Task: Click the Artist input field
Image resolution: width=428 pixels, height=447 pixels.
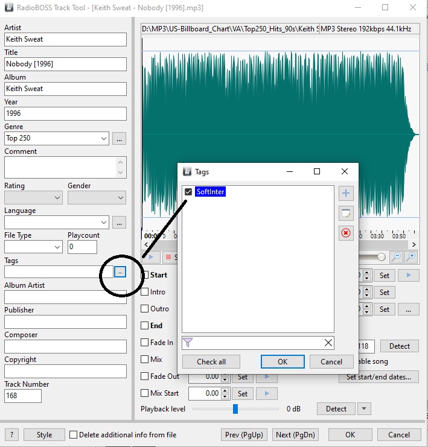Action: click(x=65, y=39)
